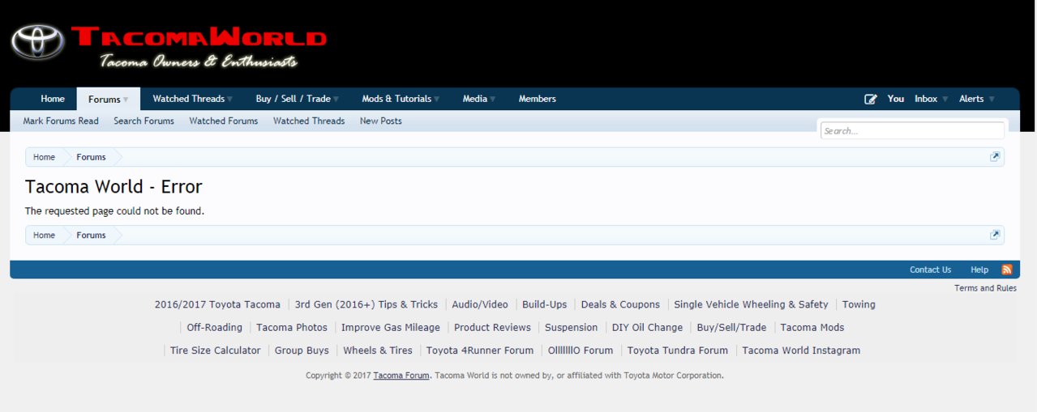The height and width of the screenshot is (412, 1037).
Task: Open the Wheels & Tires link
Action: [x=378, y=350]
